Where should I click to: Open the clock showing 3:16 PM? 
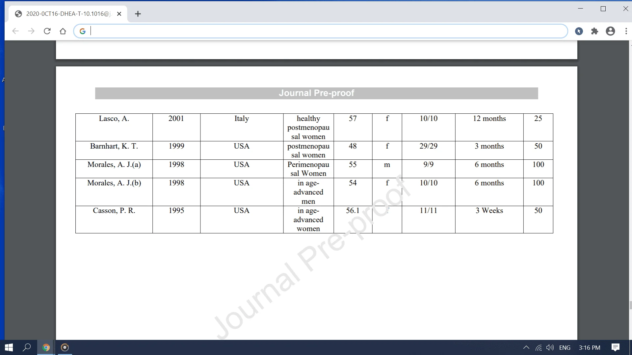(589, 347)
